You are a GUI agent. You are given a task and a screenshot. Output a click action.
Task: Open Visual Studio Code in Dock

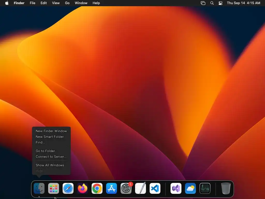155,188
